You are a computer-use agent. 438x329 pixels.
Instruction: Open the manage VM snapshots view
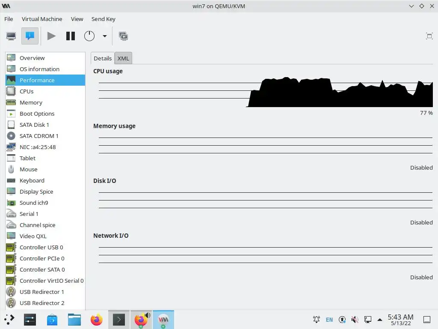pos(124,36)
